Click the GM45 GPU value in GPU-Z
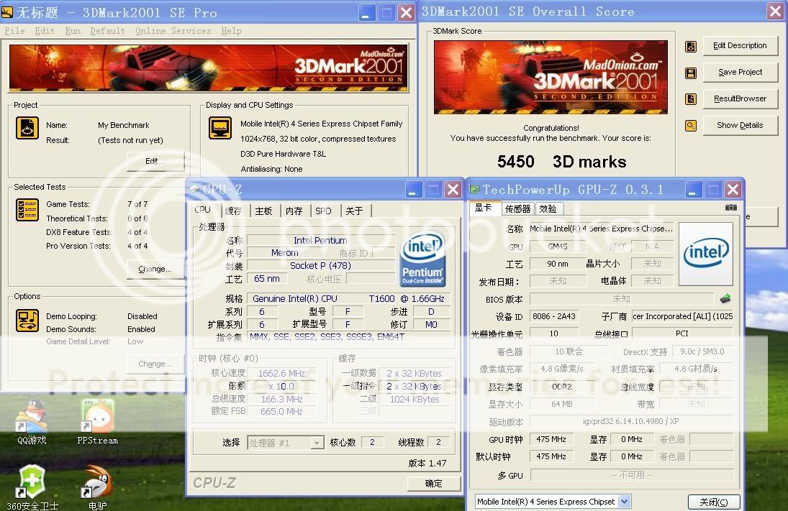Viewport: 788px width, 511px height. (558, 247)
